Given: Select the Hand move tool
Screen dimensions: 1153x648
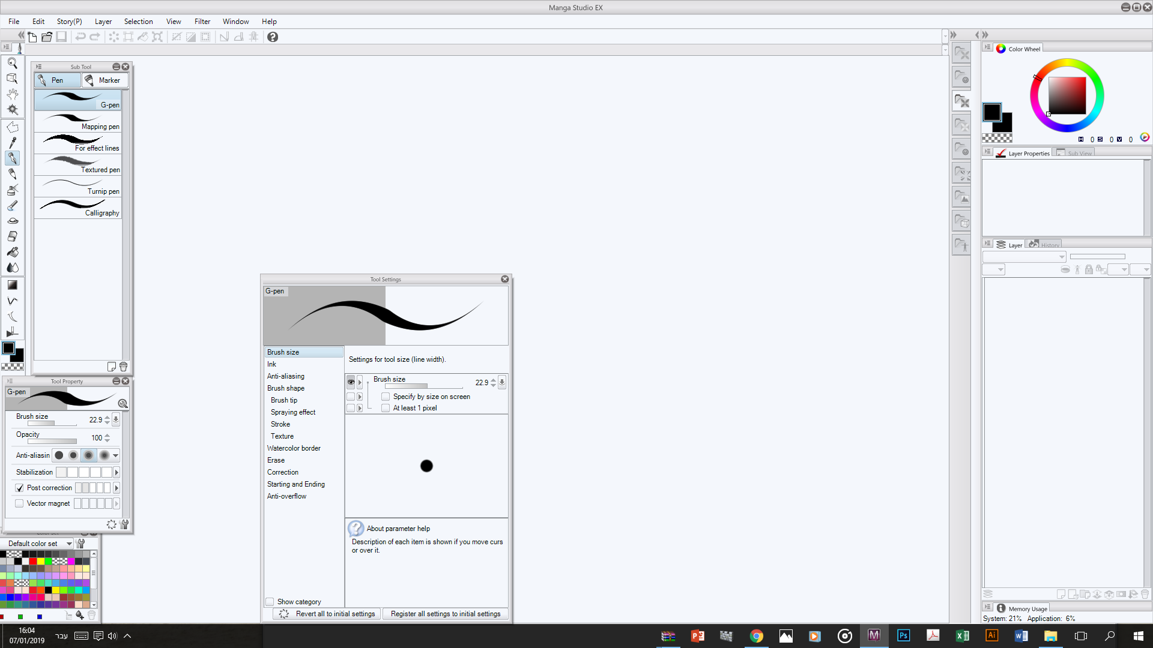Looking at the screenshot, I should click(x=12, y=94).
